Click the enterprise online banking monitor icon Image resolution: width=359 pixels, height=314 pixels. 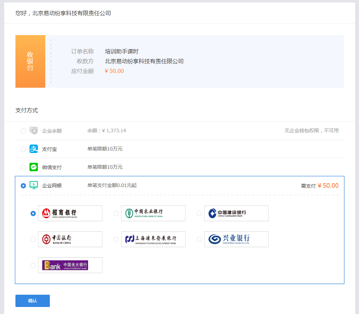coord(34,185)
